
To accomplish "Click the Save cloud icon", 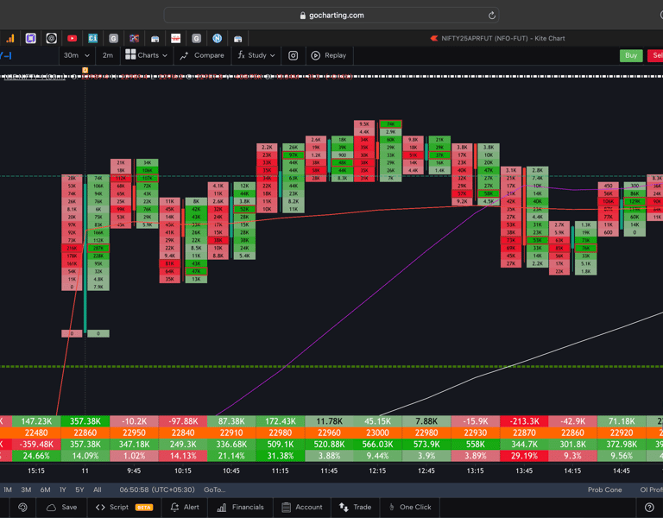I will click(51, 508).
